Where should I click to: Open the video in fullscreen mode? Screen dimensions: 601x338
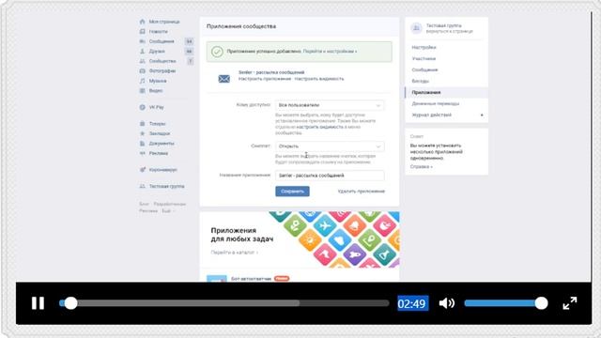(x=570, y=303)
